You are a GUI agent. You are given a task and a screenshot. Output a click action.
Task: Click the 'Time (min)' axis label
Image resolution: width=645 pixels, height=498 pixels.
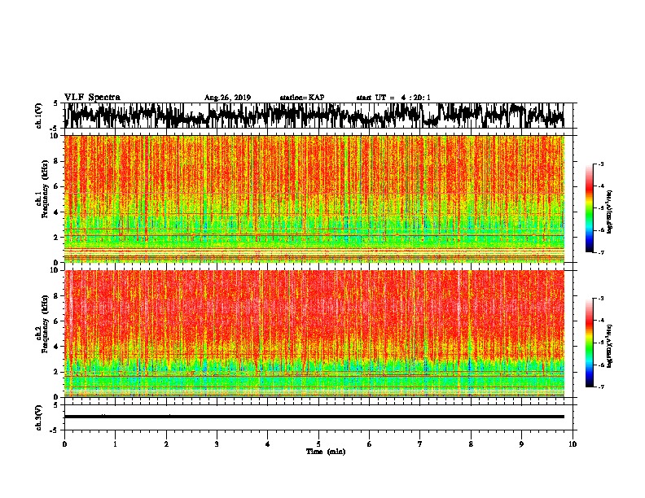[326, 452]
